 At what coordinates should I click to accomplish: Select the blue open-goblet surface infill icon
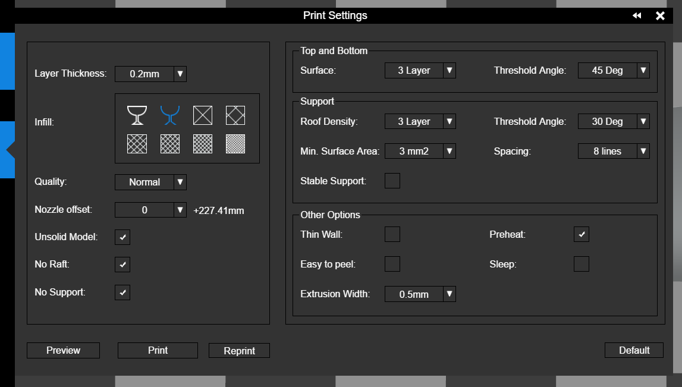[169, 115]
